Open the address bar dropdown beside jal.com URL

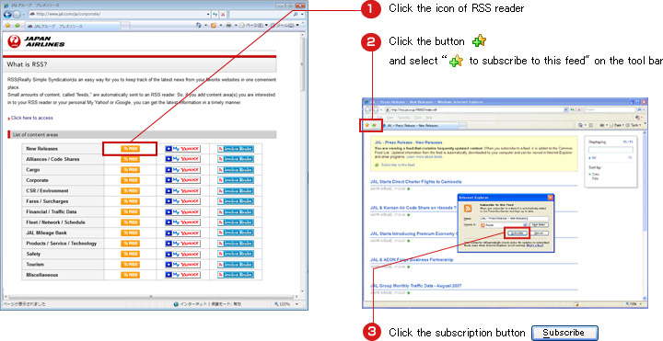[x=208, y=15]
